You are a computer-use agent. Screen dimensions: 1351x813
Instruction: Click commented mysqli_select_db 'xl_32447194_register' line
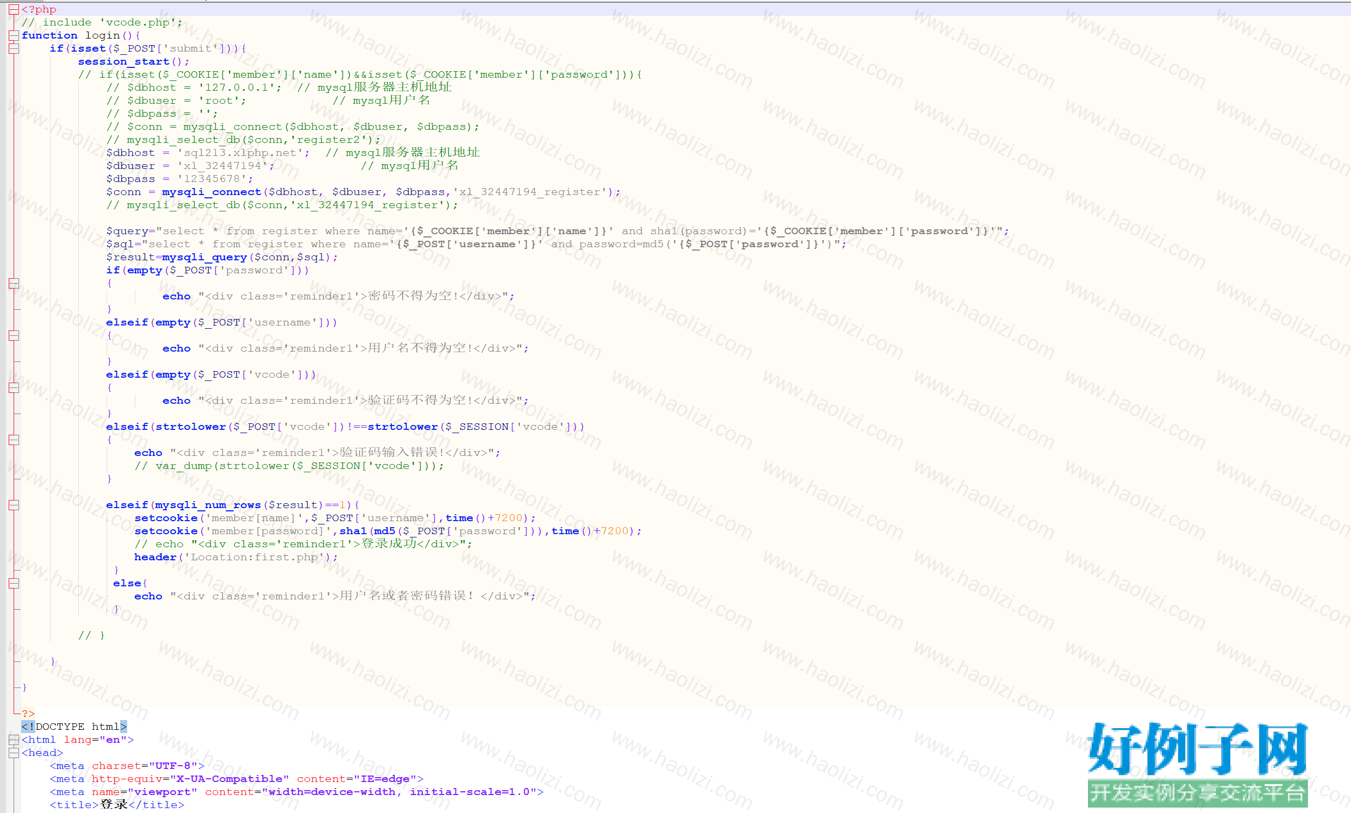coord(282,205)
